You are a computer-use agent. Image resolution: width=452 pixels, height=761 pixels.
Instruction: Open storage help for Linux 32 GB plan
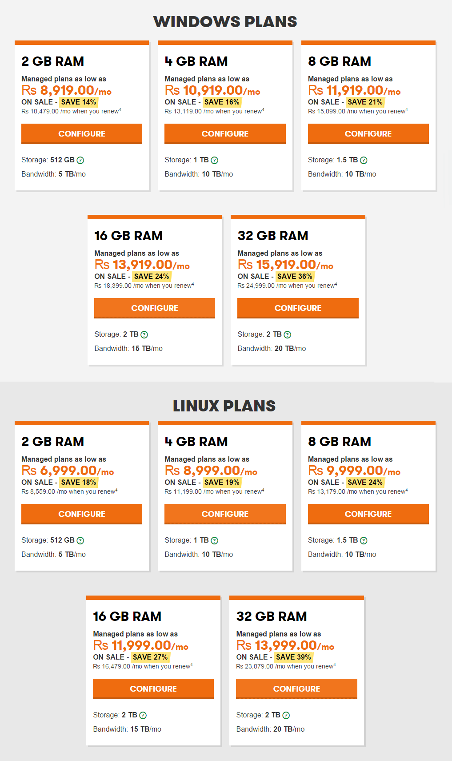(287, 715)
